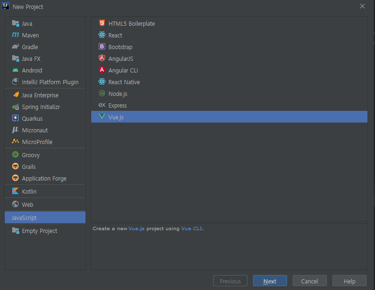This screenshot has height=290, width=375.
Task: Click the Java FX folder icon
Action: coord(15,58)
